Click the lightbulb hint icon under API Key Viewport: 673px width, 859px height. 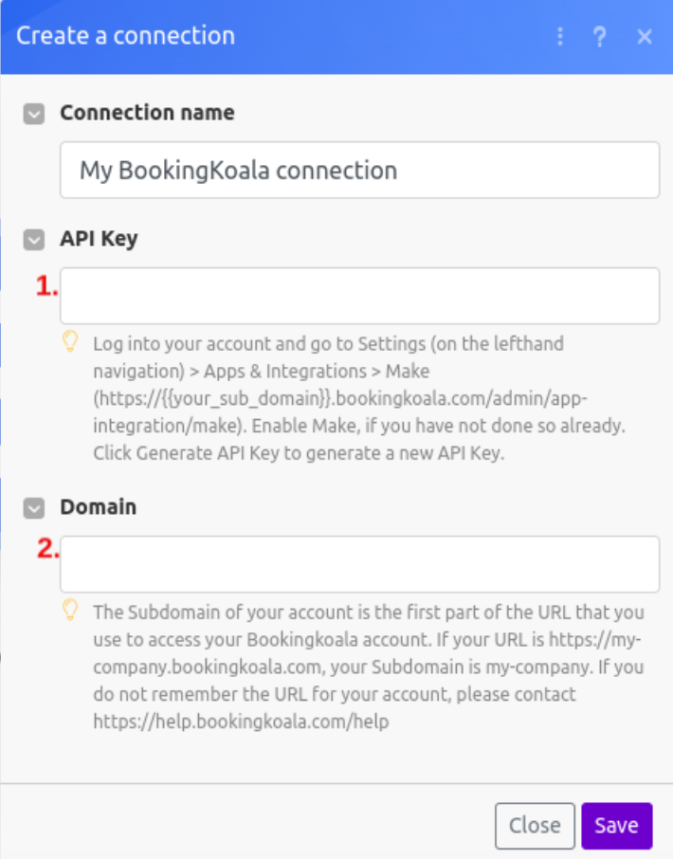tap(70, 341)
